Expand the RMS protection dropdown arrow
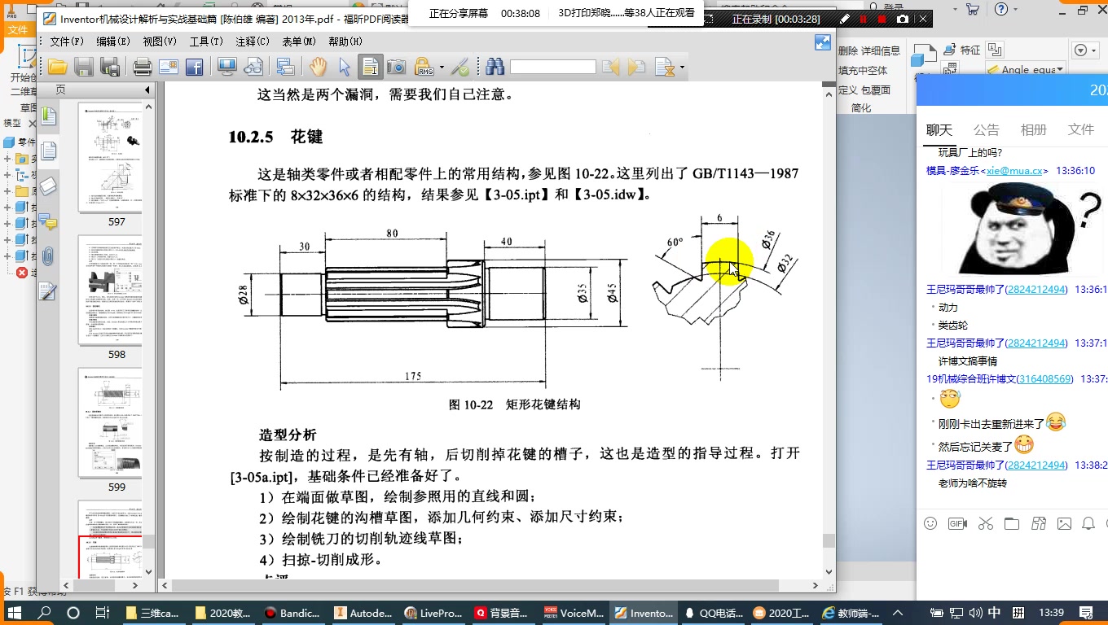The image size is (1108, 625). coord(442,68)
